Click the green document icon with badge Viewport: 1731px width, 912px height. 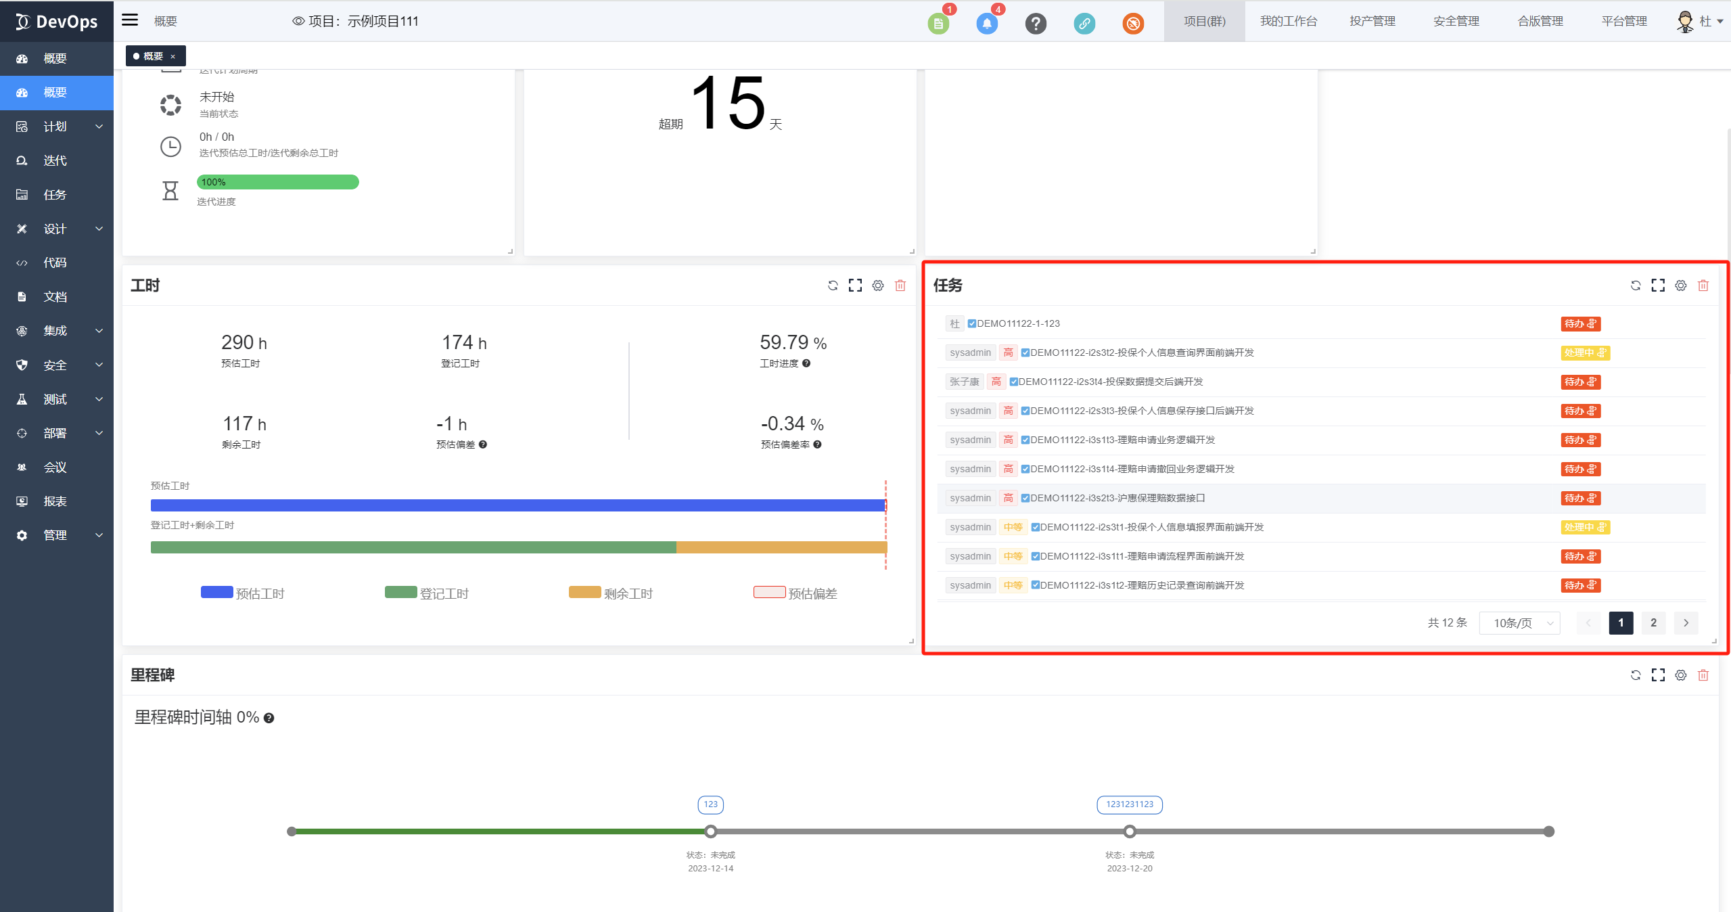click(938, 24)
